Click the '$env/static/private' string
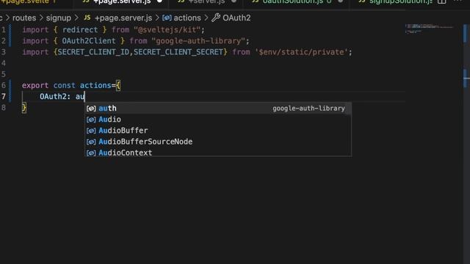 click(301, 52)
